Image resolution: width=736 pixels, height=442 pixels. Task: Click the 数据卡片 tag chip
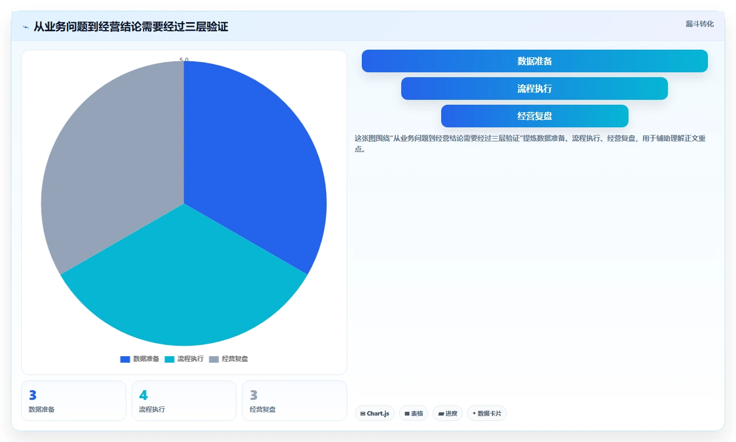[487, 413]
